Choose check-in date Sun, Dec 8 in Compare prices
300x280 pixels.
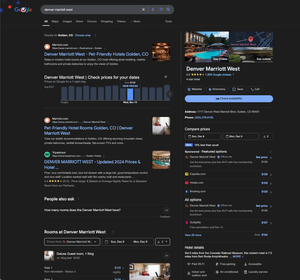click(x=203, y=136)
